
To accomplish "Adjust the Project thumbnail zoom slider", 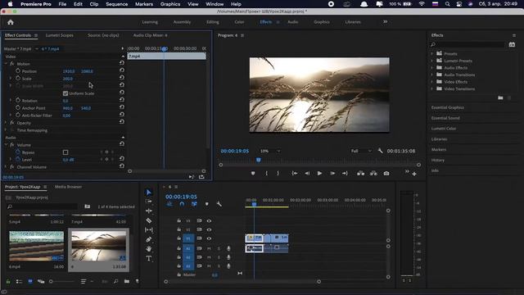I will [x=51, y=282].
